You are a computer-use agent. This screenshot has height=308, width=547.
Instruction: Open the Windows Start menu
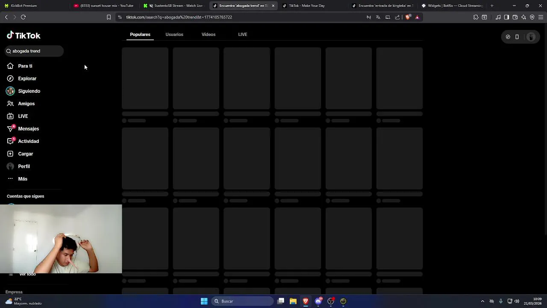pyautogui.click(x=204, y=301)
